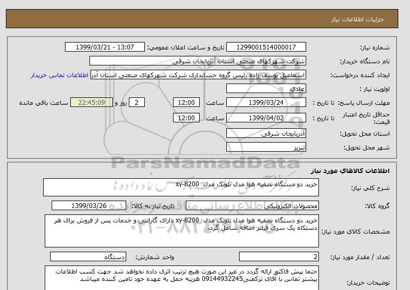Click the label شرح کلی نیاز
The width and height of the screenshot is (410, 290).
click(370, 188)
